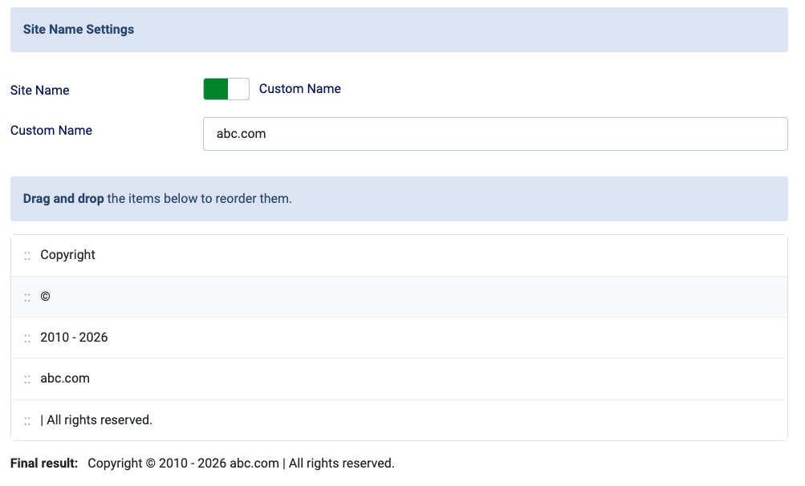Click the drag handle beside the © symbol
805x486 pixels.
27,297
